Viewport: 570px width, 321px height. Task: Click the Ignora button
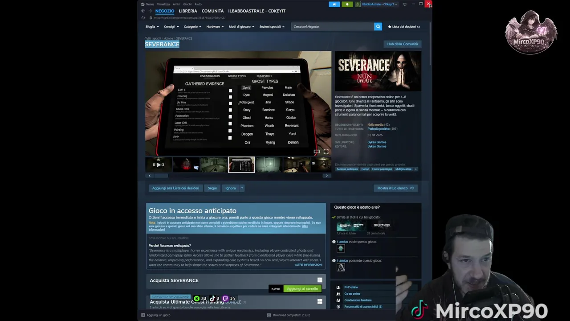pos(230,188)
